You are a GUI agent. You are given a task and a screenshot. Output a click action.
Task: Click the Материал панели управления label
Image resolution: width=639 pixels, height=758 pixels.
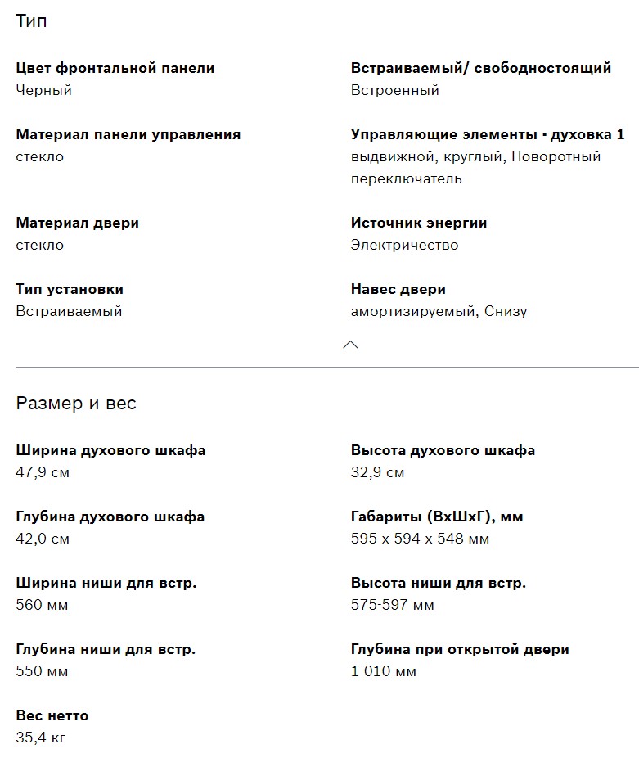pos(128,134)
